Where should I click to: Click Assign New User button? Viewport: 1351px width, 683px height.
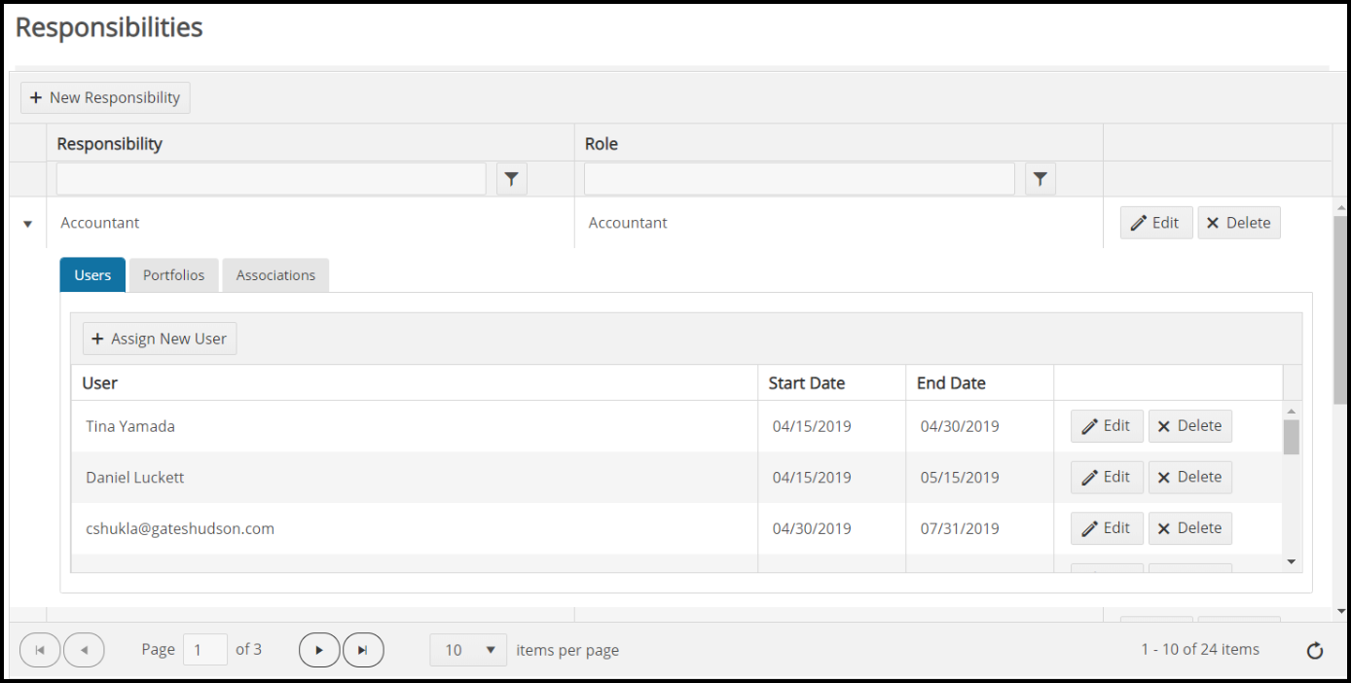pos(160,339)
